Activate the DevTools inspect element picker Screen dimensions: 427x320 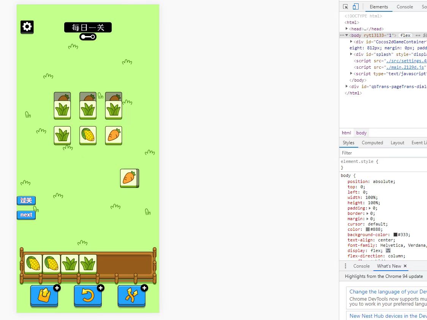click(345, 7)
